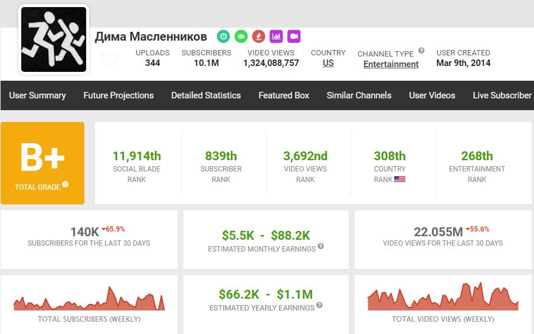This screenshot has width=534, height=334.
Task: Click the 11,914th Social Blade rank
Action: (136, 156)
